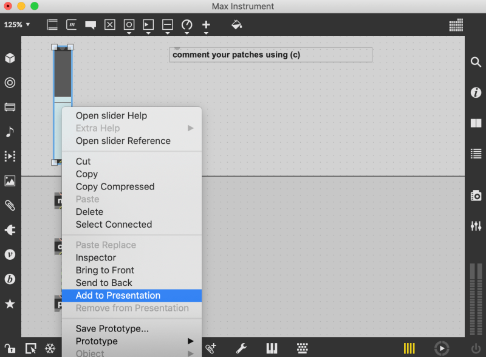The width and height of the screenshot is (486, 357).
Task: Choose Bring to Front
Action: click(132, 270)
